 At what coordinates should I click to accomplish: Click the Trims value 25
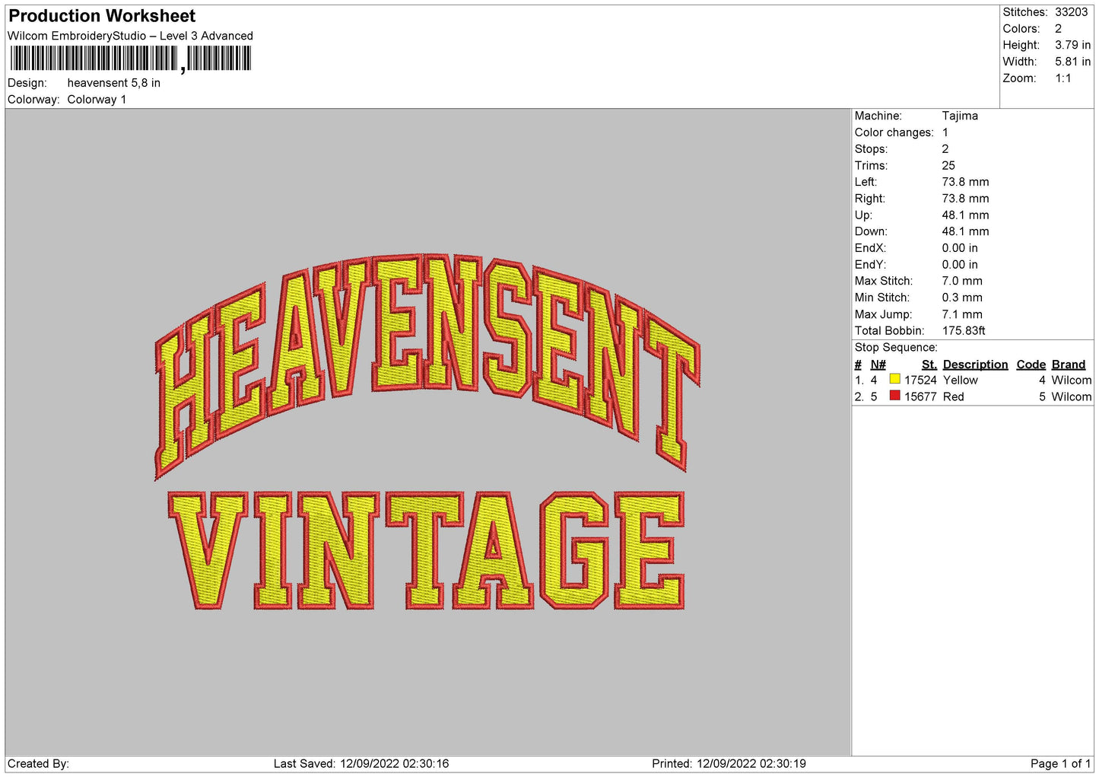pyautogui.click(x=948, y=166)
